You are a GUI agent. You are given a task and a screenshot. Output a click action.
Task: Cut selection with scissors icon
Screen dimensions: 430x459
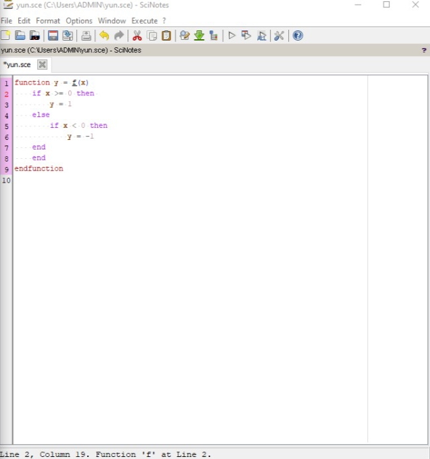click(x=137, y=36)
